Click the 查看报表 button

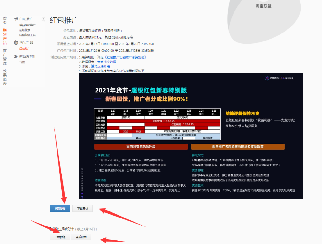[x=81, y=237]
